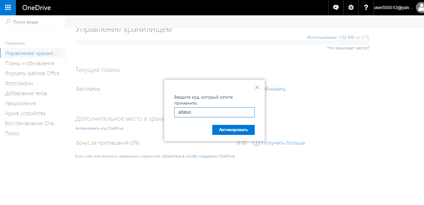Click the help question mark icon

click(x=366, y=8)
